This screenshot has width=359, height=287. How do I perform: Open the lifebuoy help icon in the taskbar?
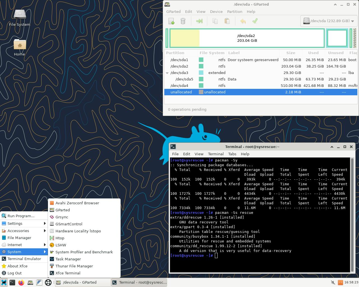tap(48, 283)
